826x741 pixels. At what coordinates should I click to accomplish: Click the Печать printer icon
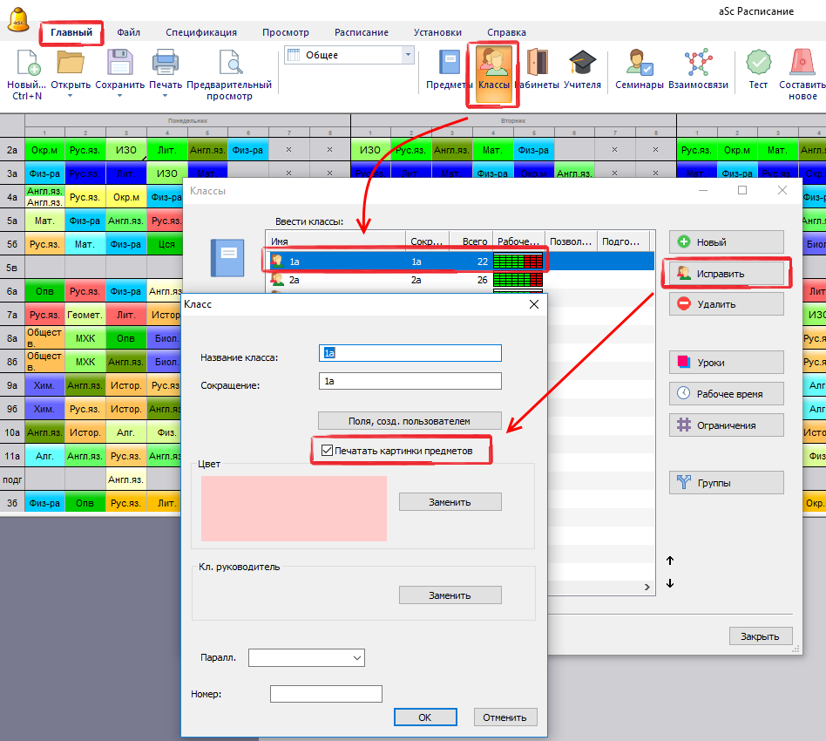(x=166, y=63)
